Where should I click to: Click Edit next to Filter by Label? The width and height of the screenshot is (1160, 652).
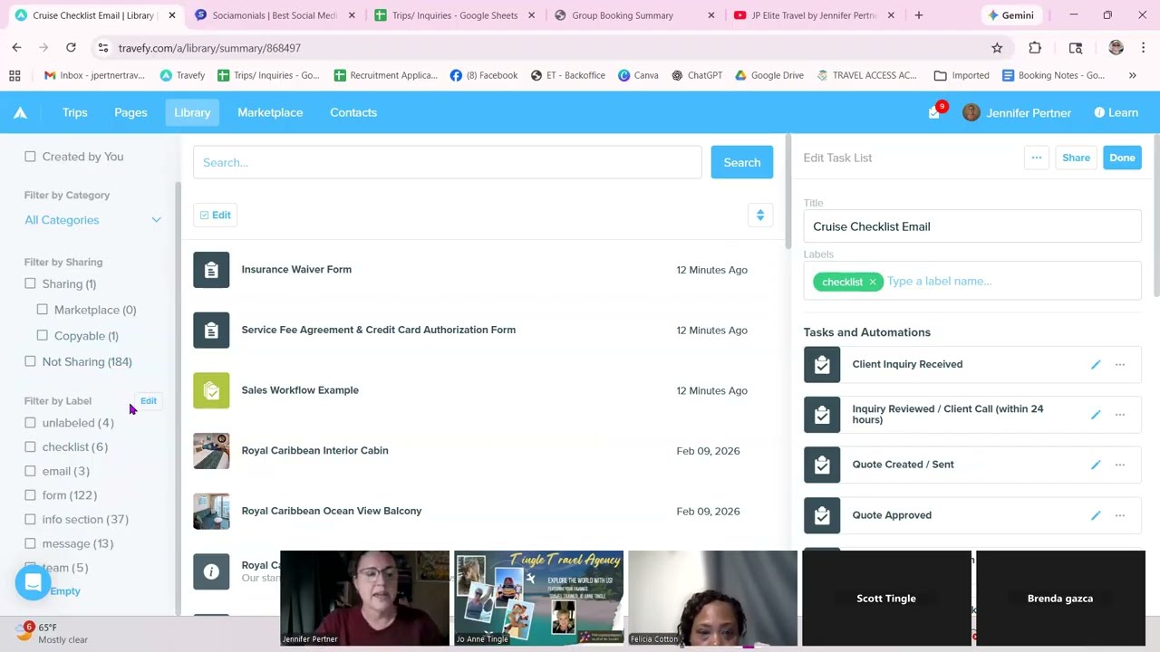(149, 401)
